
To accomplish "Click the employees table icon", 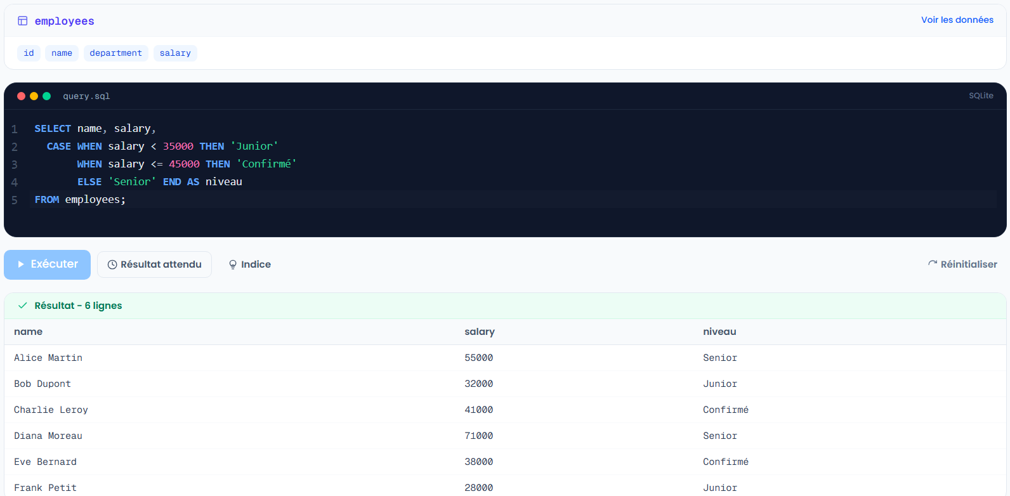I will [23, 21].
